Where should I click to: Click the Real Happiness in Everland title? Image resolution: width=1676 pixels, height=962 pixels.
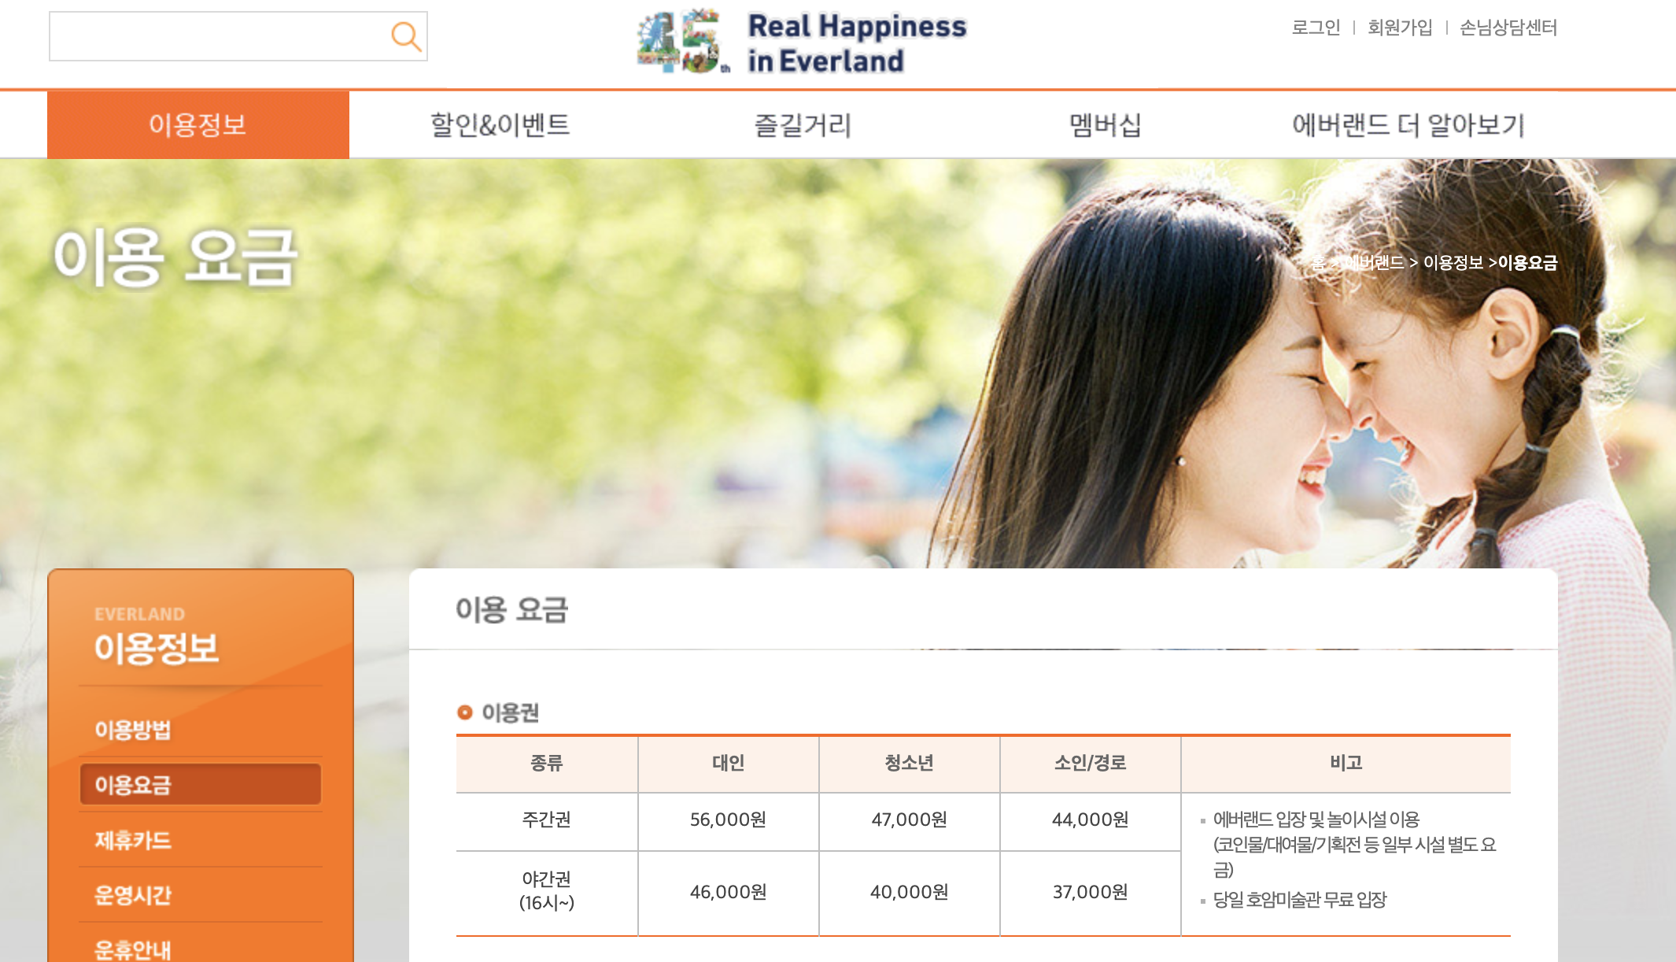pos(856,43)
